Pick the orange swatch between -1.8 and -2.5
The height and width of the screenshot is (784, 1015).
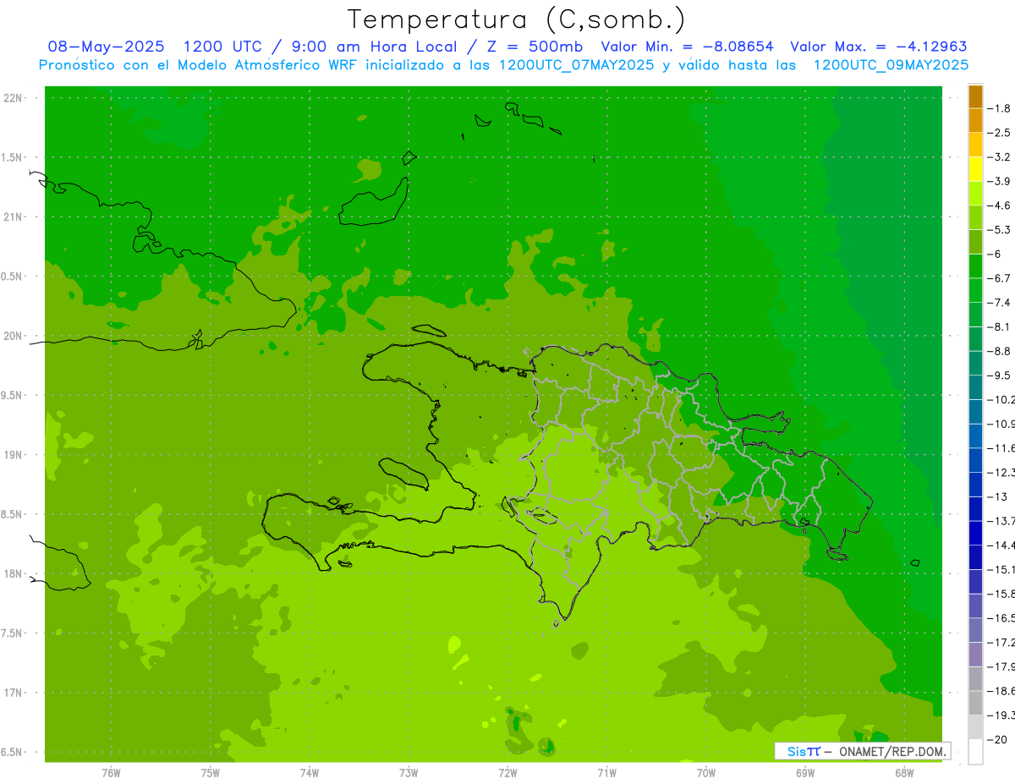tap(975, 121)
